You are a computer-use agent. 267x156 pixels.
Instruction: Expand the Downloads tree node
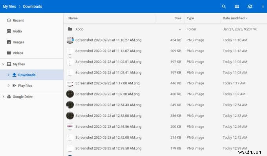point(9,75)
